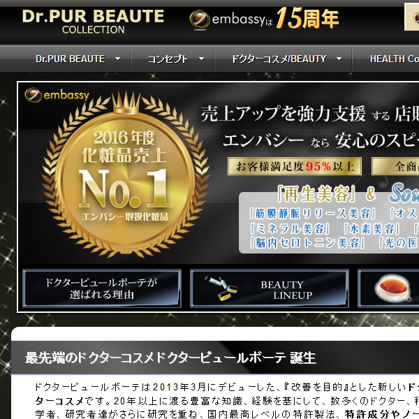
Task: Open the ドクターコスメ/BEAUTY menu item
Action: click(279, 59)
